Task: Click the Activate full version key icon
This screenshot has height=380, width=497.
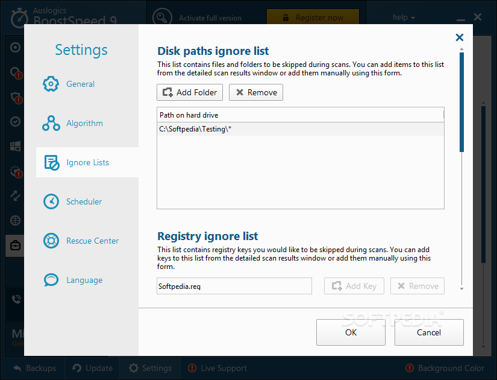Action: pyautogui.click(x=162, y=17)
